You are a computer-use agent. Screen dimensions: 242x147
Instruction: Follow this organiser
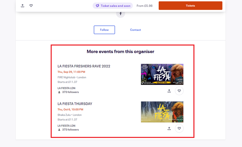coord(104,30)
